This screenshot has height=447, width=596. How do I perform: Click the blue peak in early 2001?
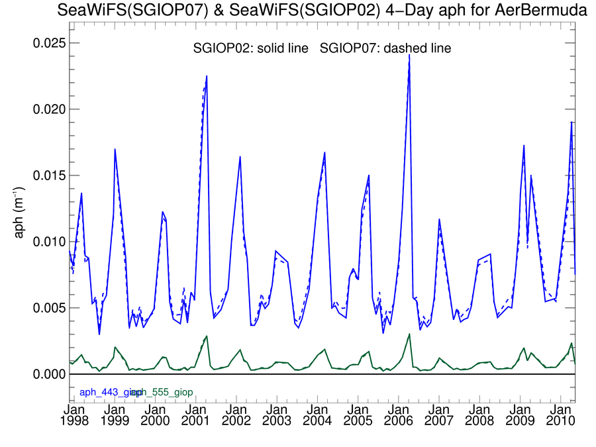(207, 76)
